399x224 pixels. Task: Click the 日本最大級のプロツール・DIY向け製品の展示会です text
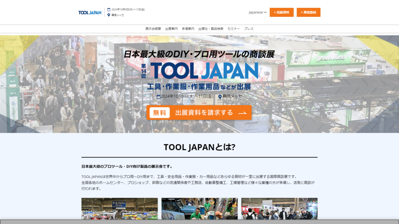(x=127, y=166)
